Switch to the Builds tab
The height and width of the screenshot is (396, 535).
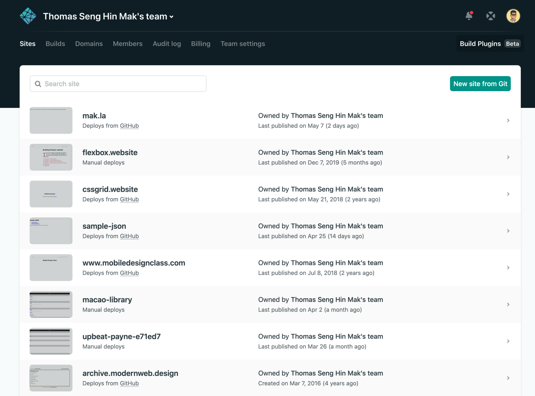point(55,44)
